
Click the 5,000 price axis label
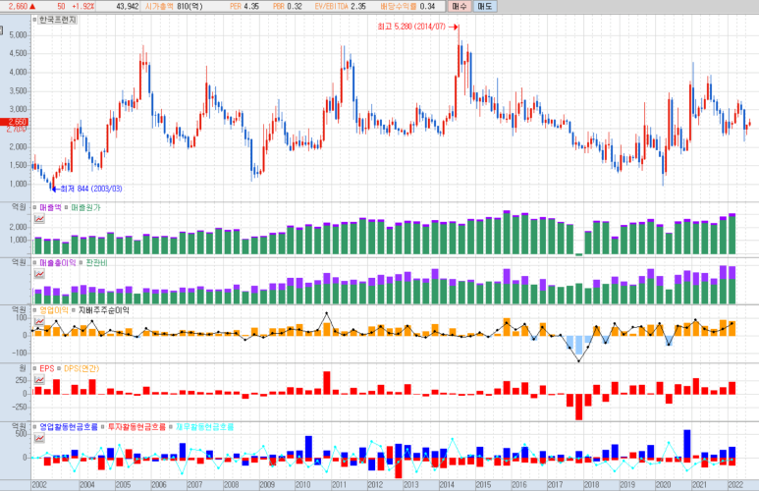tap(19, 35)
